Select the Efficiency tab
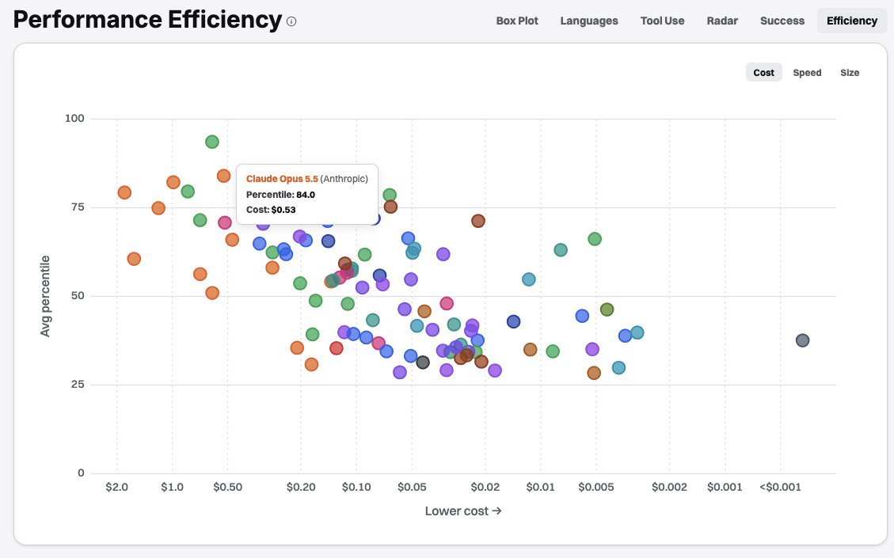Image resolution: width=894 pixels, height=558 pixels. 852,21
